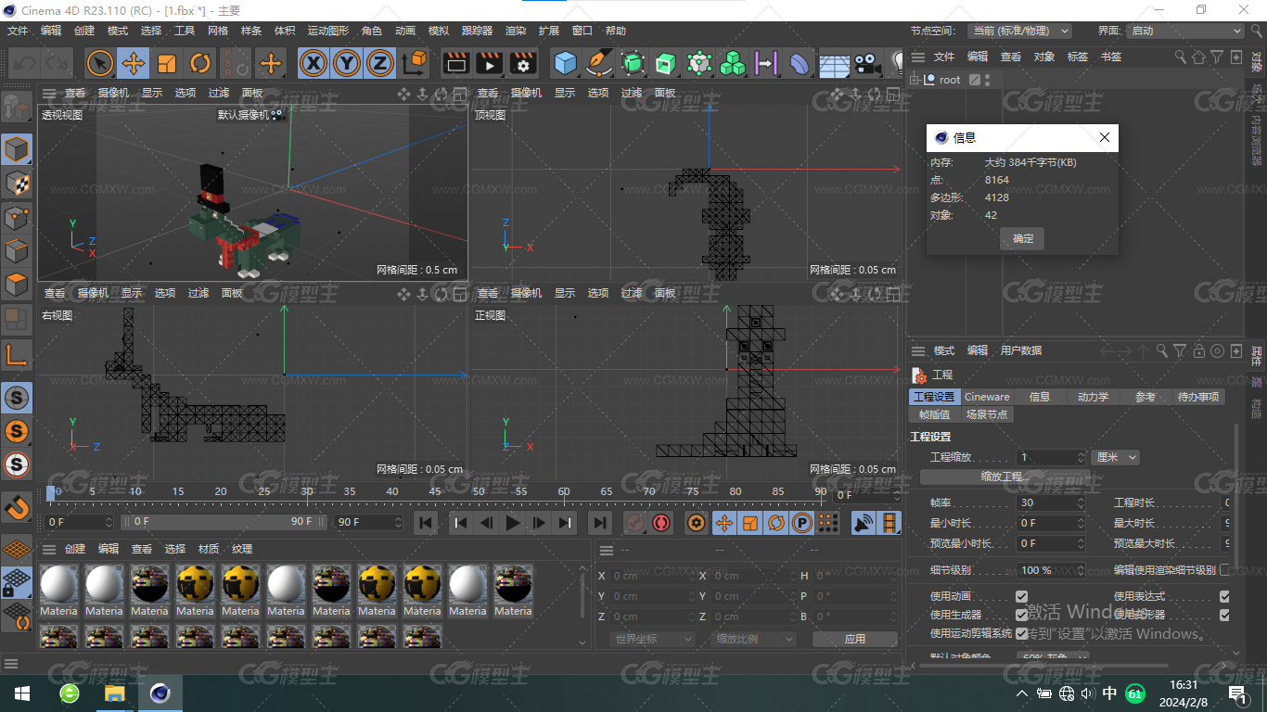The image size is (1267, 712).
Task: Open Windows Start menu
Action: (22, 693)
